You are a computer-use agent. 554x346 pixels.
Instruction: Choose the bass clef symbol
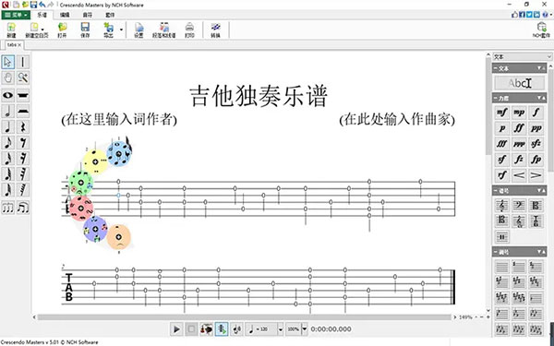click(519, 205)
